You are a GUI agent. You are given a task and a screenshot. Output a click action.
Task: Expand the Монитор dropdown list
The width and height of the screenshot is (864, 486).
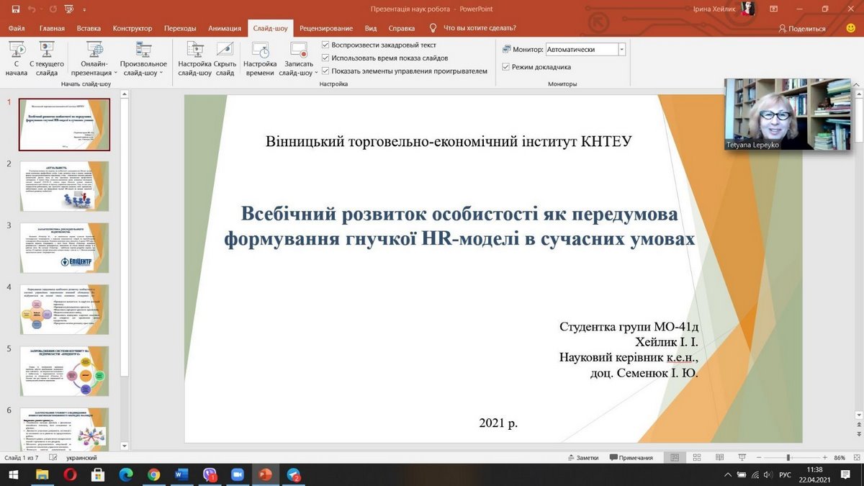pyautogui.click(x=621, y=50)
